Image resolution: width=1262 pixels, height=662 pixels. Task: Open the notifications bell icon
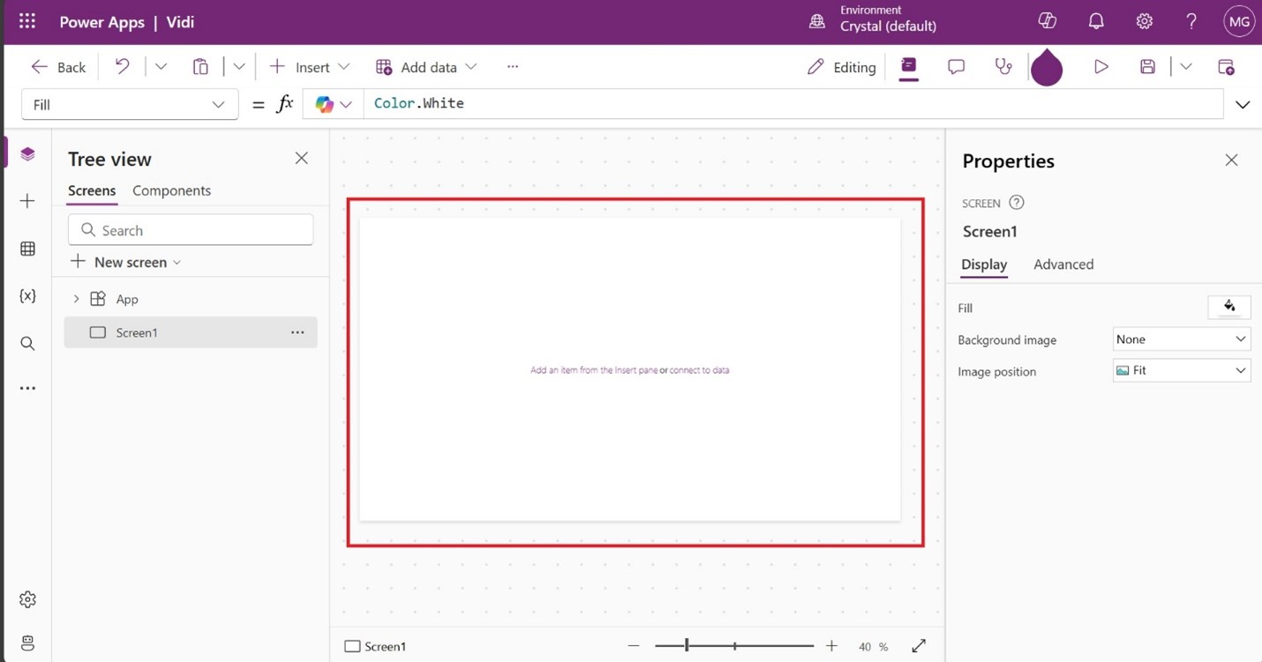coord(1096,22)
